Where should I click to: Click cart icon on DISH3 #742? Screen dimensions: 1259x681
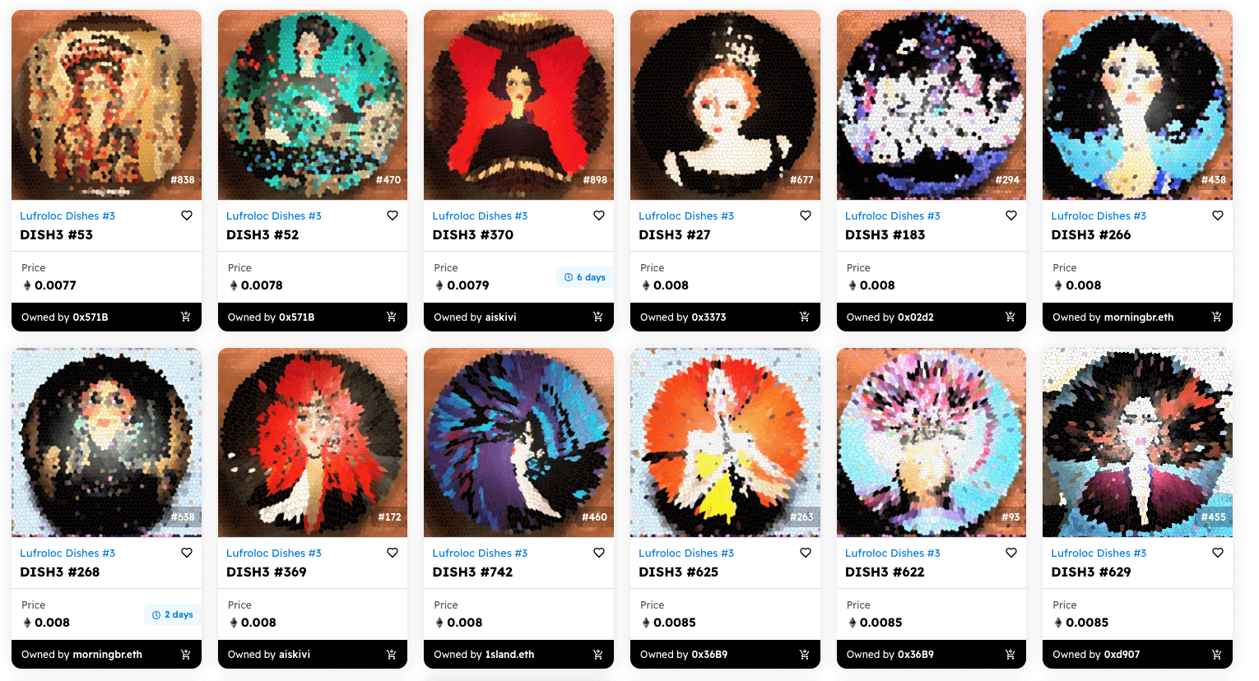(598, 655)
